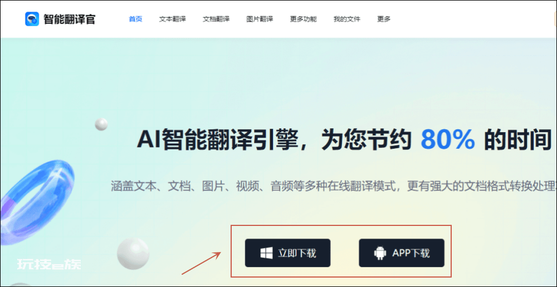Viewport: 557px width, 287px height.
Task: Click the blue 智能翻译官 logo icon
Action: 32,19
